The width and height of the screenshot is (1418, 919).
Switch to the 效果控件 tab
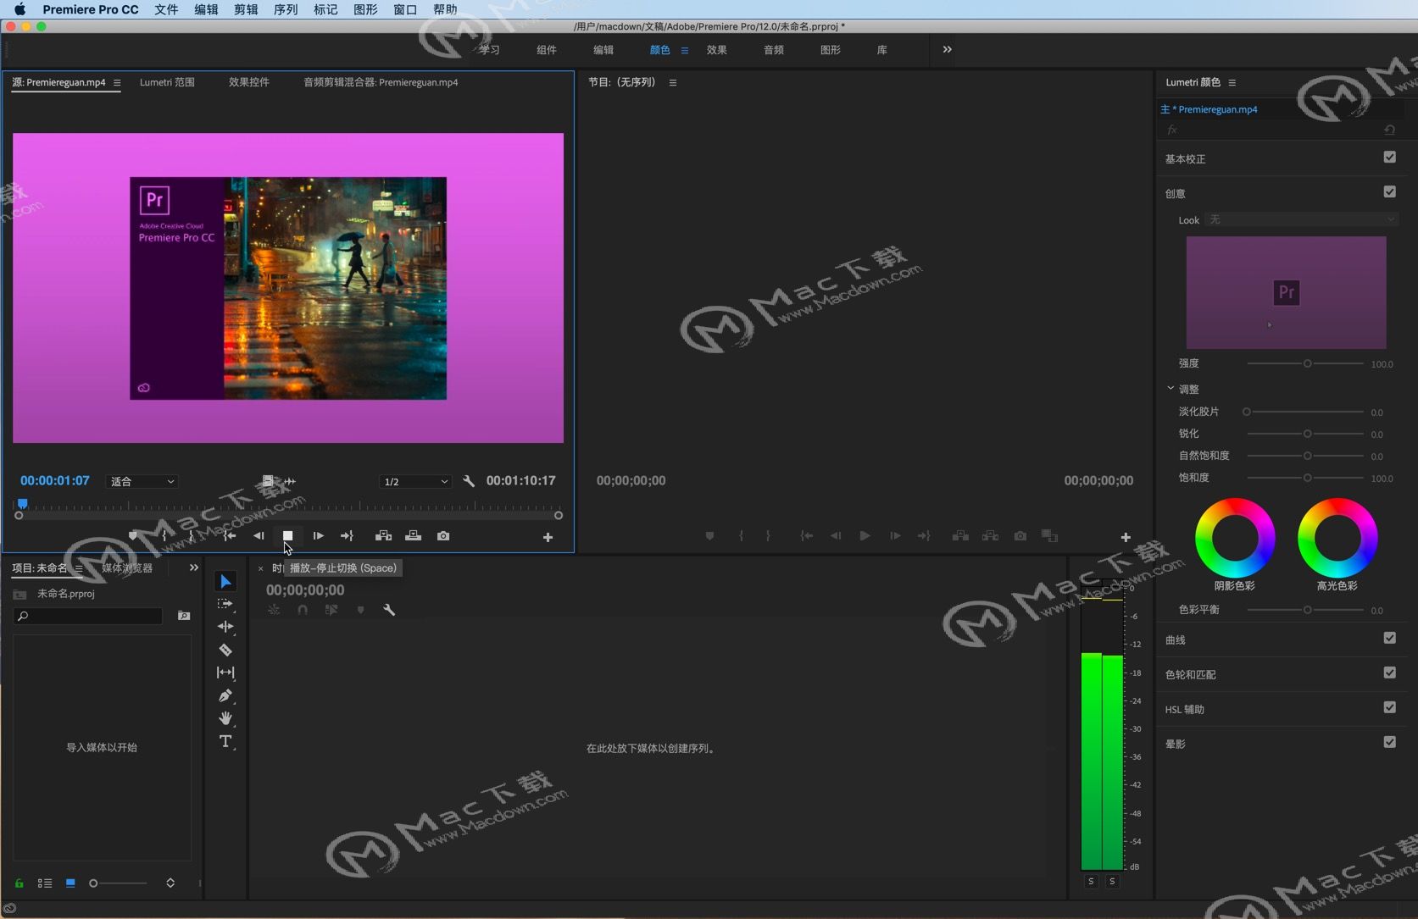pos(249,82)
